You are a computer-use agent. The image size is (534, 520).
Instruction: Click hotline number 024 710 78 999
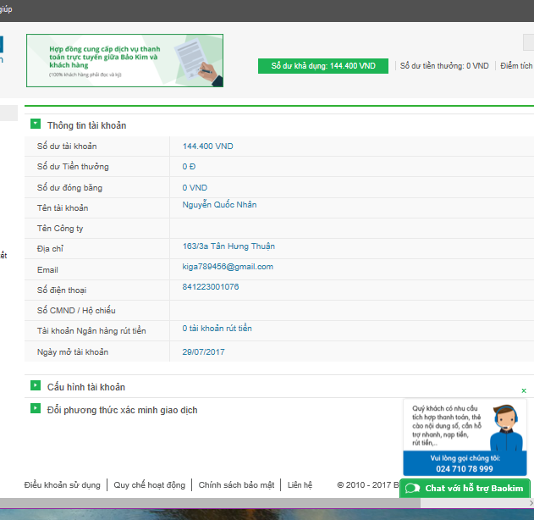point(465,469)
